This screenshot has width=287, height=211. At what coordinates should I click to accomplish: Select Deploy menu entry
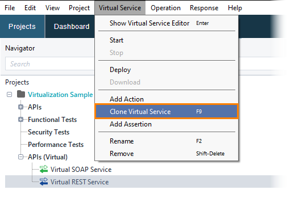pyautogui.click(x=167, y=70)
